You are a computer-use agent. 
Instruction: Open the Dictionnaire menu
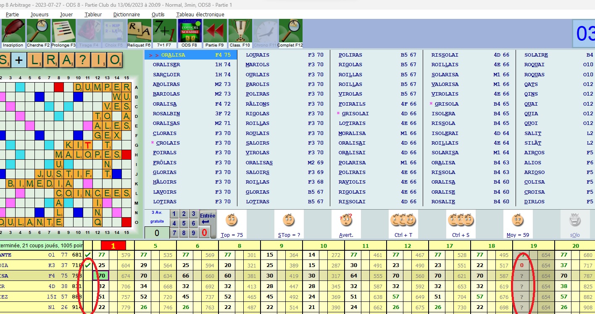click(126, 14)
